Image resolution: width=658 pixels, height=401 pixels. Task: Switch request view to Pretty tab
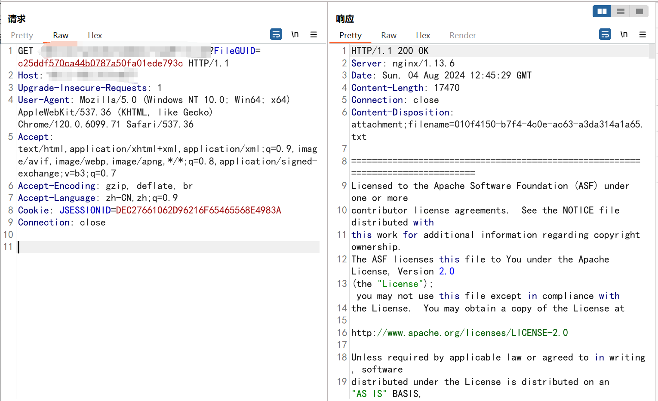[x=22, y=36]
